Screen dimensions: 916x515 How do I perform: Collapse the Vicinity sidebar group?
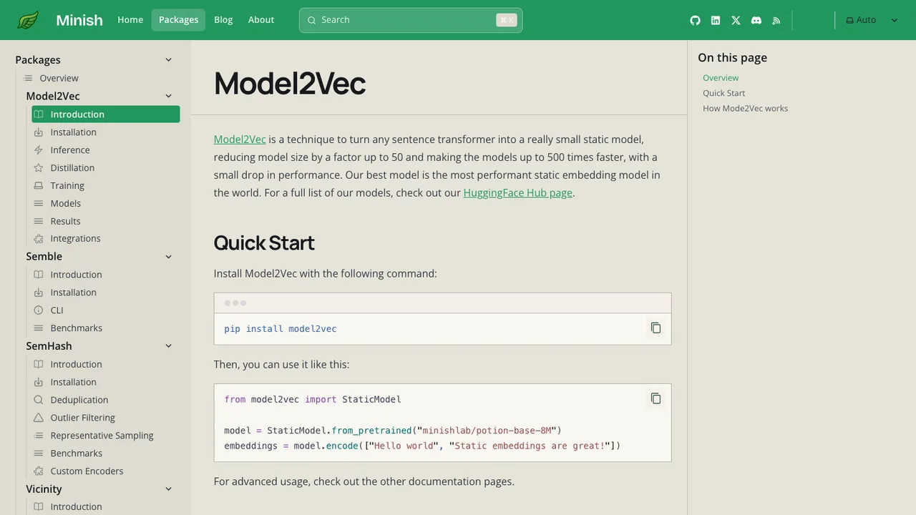168,489
